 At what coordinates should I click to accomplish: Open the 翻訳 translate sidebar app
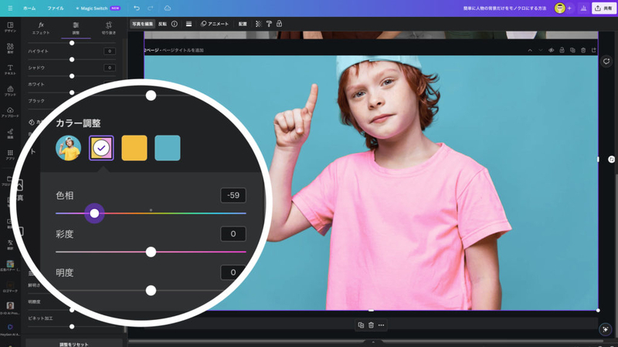pyautogui.click(x=10, y=244)
